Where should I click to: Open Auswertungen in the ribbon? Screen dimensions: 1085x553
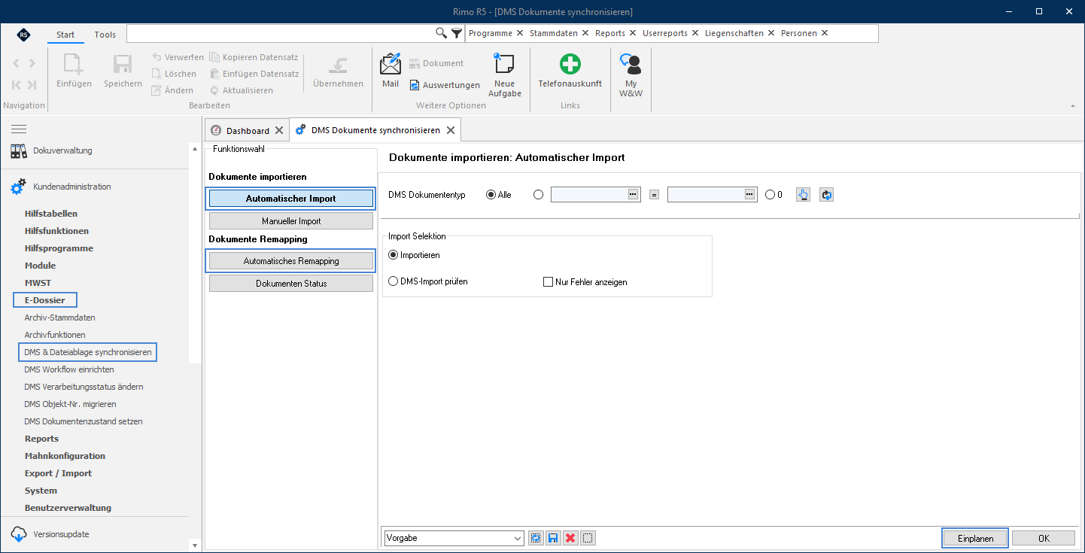point(445,85)
